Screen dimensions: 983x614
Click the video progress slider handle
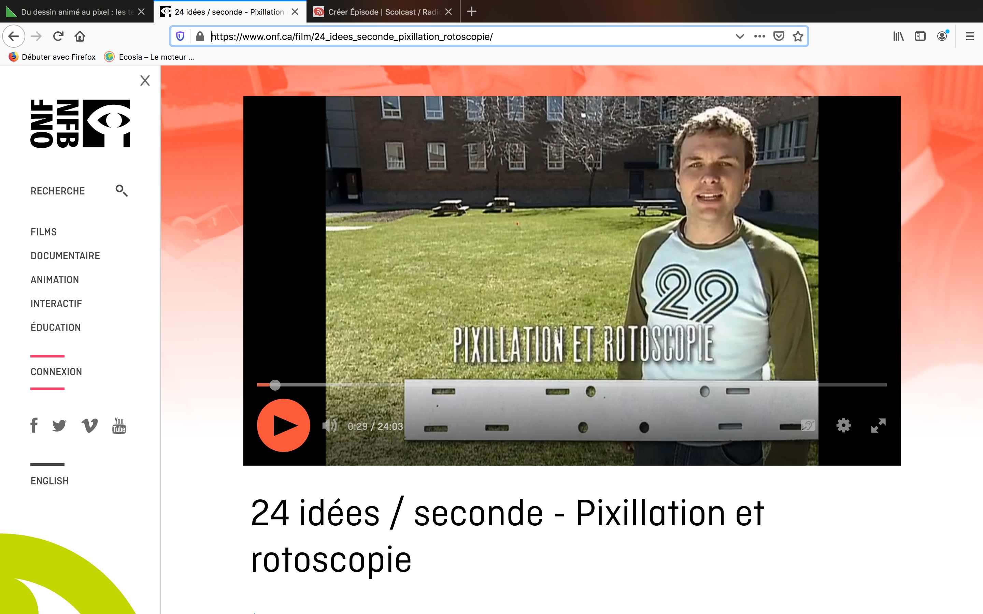point(275,384)
